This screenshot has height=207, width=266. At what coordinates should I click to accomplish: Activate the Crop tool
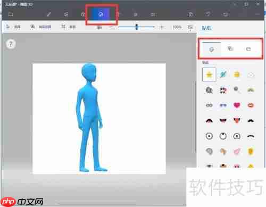point(69,27)
